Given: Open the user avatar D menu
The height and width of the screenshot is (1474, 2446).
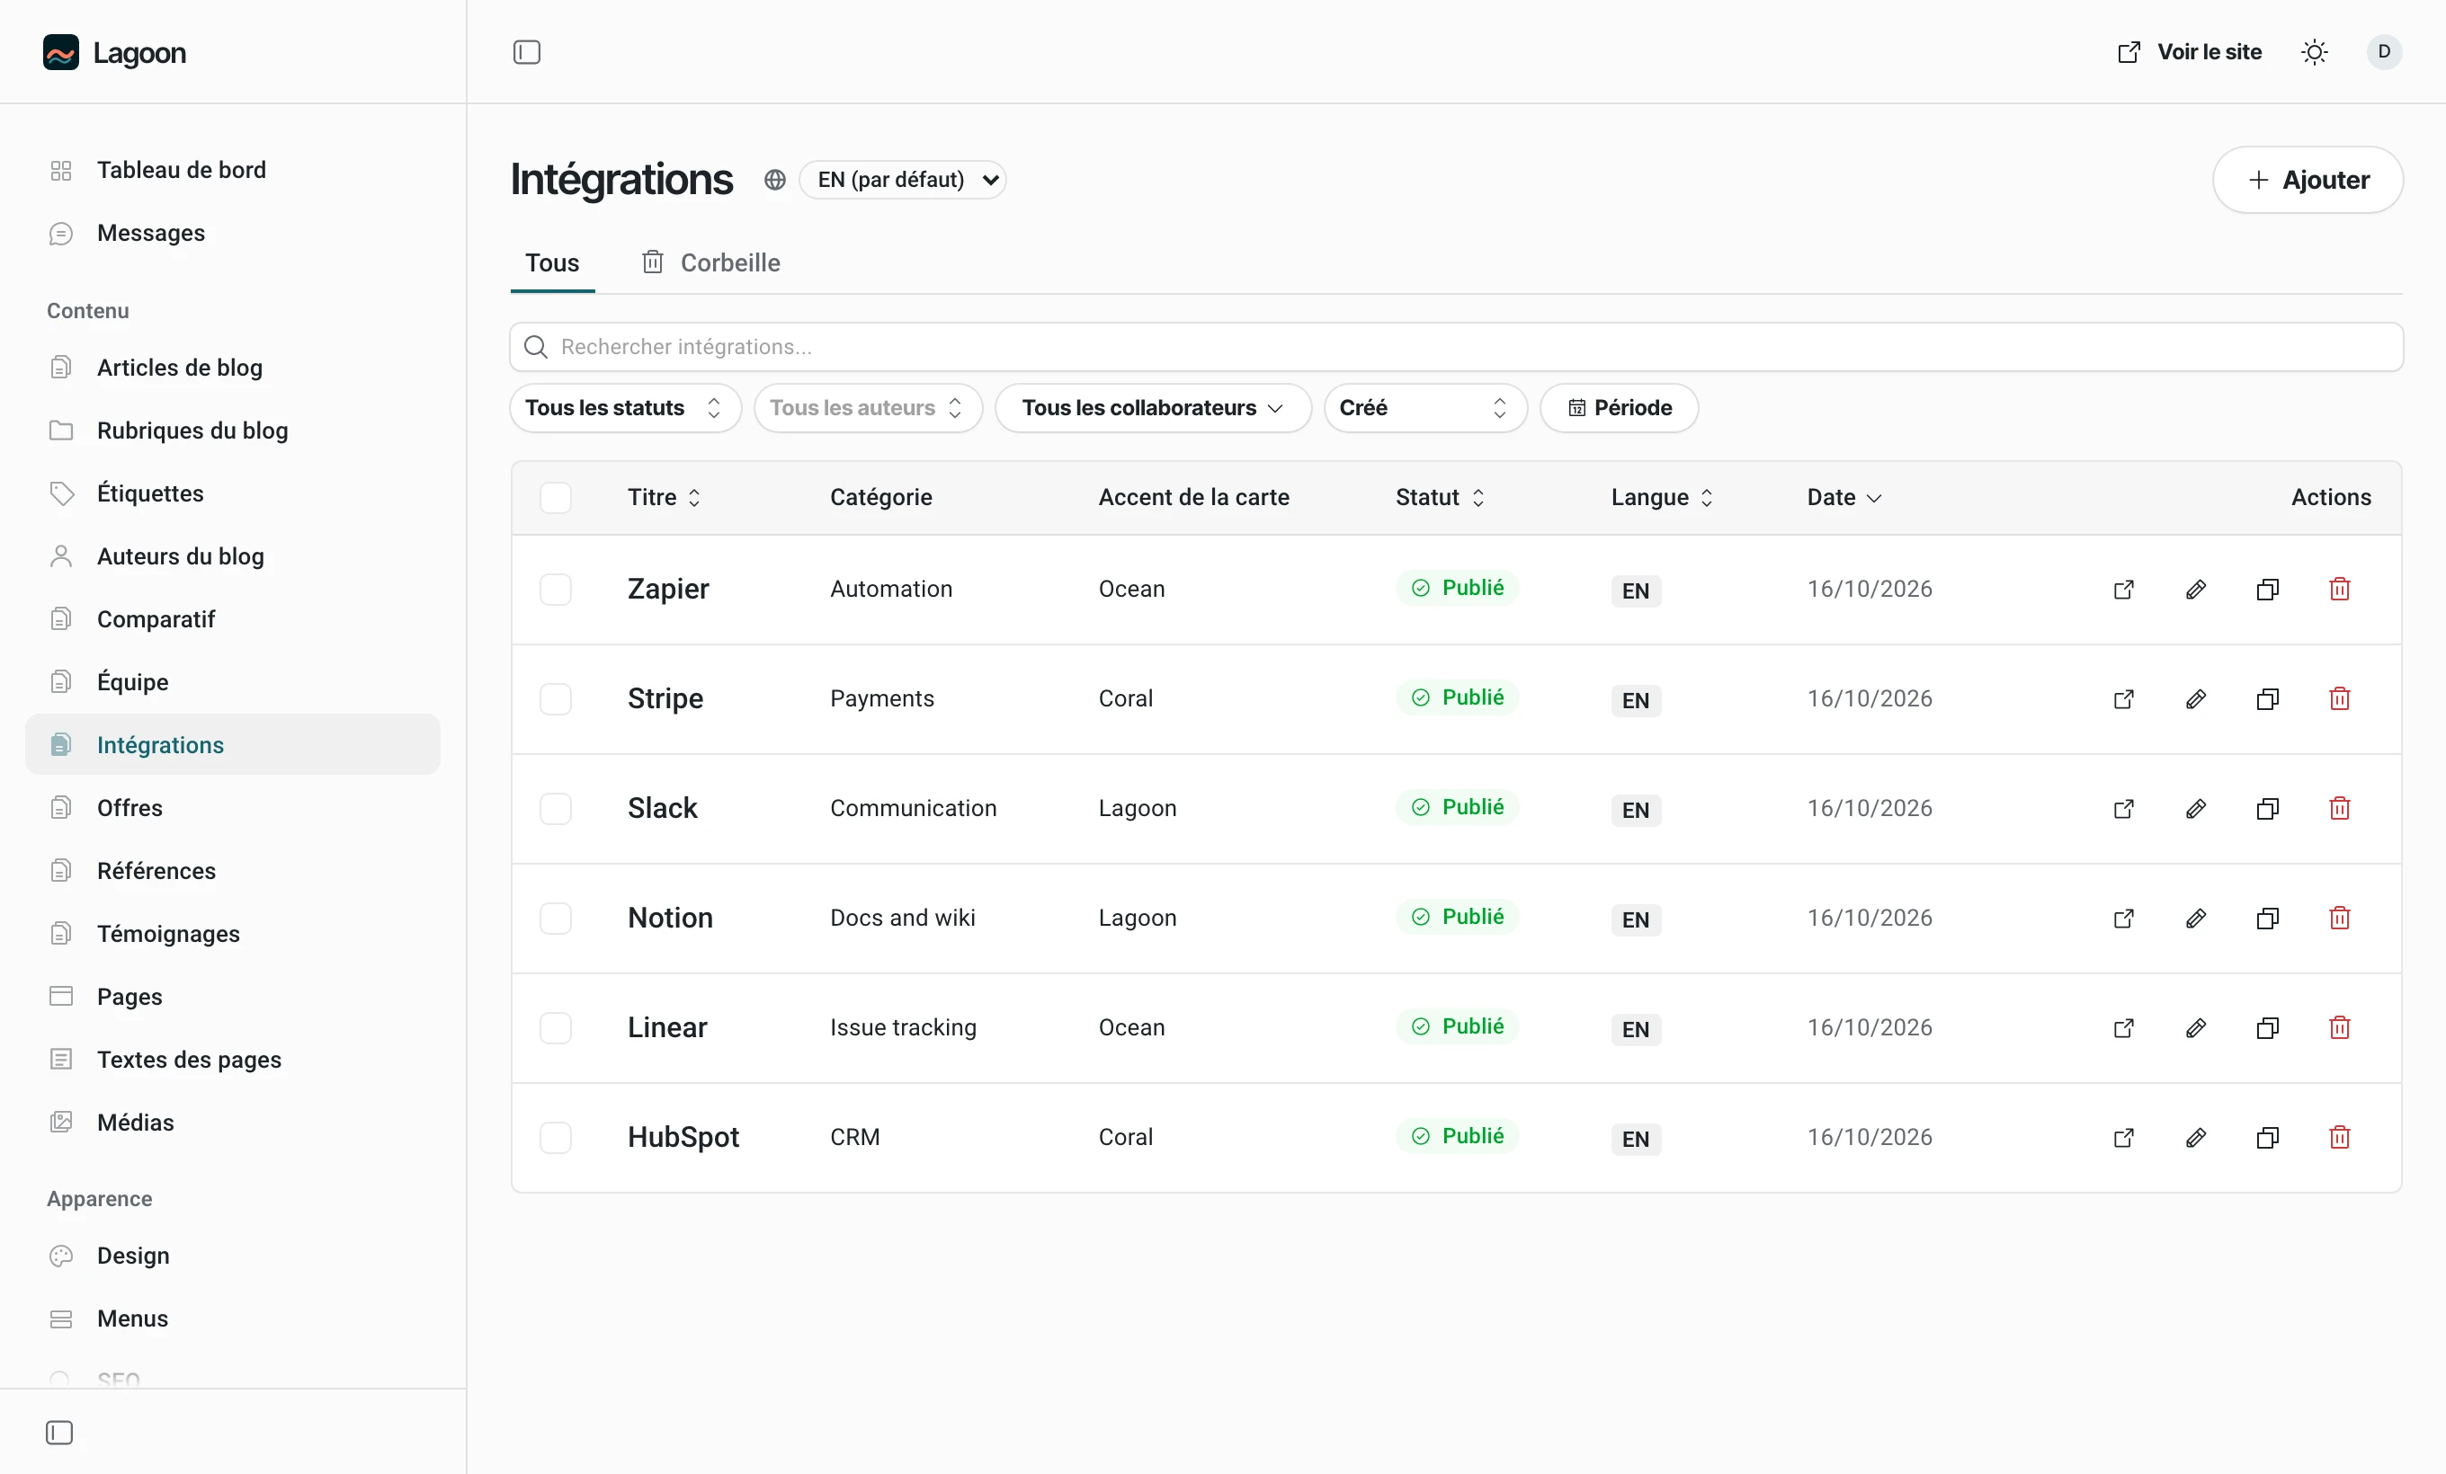Looking at the screenshot, I should click(2383, 51).
